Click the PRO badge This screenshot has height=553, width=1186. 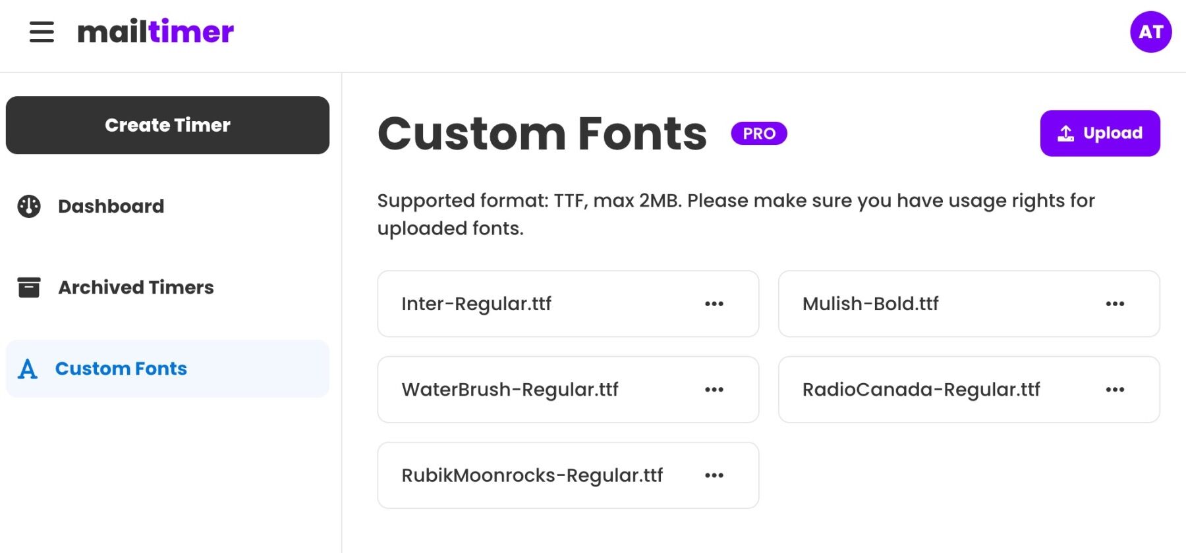click(x=759, y=134)
